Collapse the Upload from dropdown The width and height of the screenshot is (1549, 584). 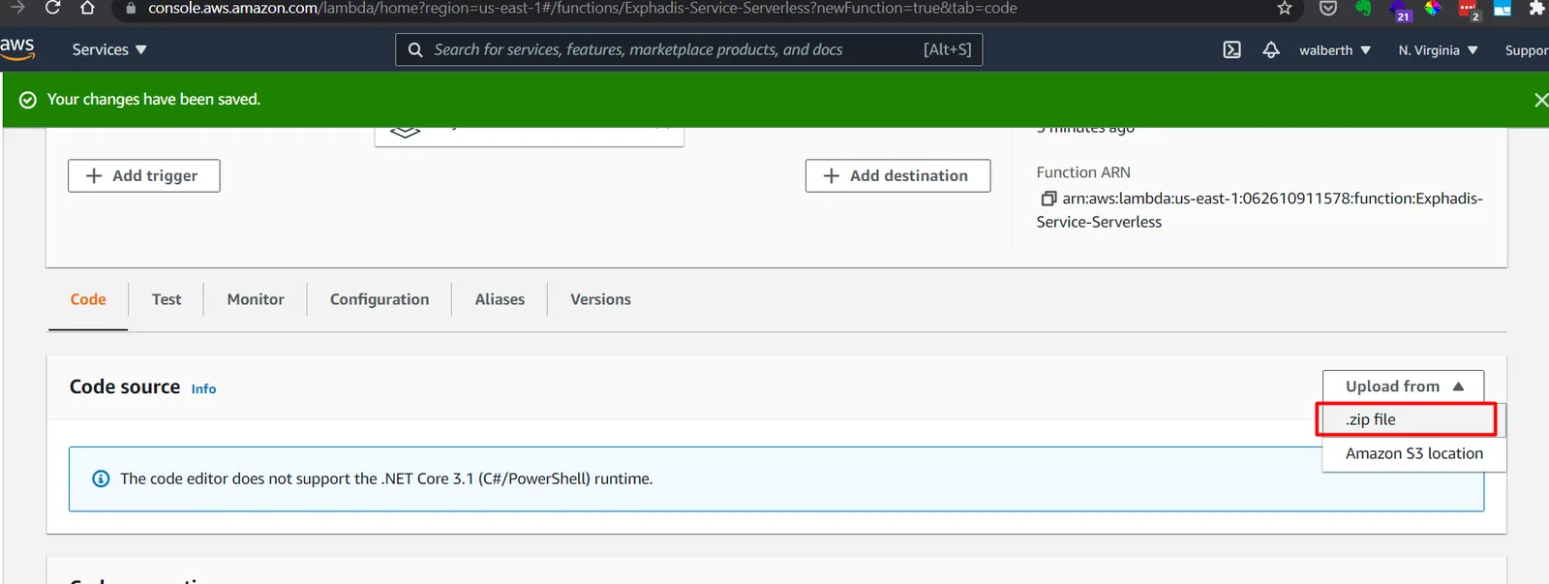(1403, 386)
